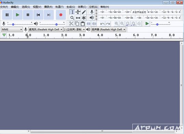
Task: Open the 帮助(H) menu
Action: click(105, 7)
